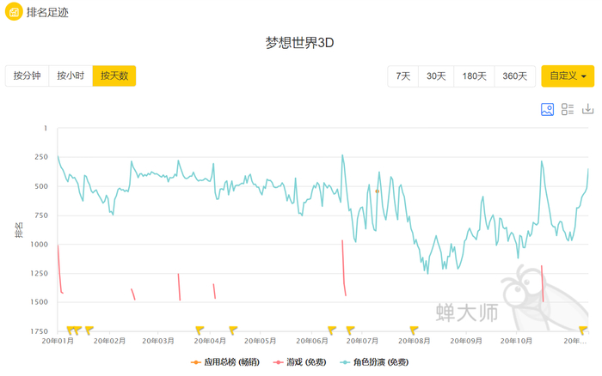Image resolution: width=602 pixels, height=376 pixels.
Task: Toggle the 角色扮演 (免费) legend series
Action: pyautogui.click(x=374, y=361)
